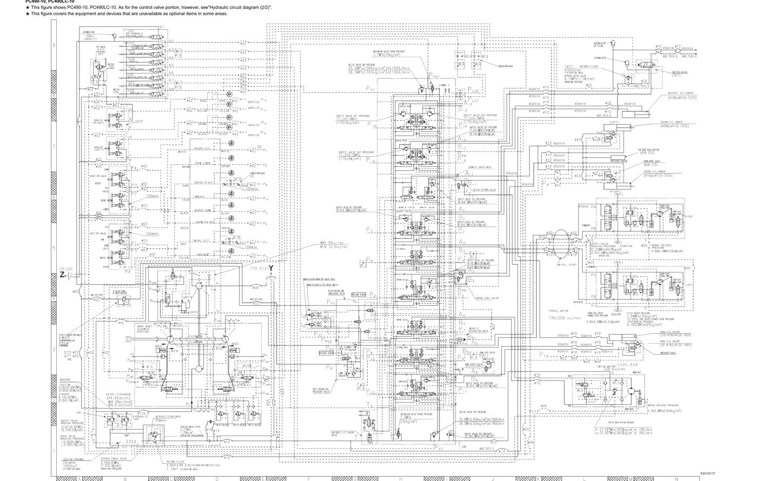
Task: Click the PC490-10, PC490LC-10 title text
Action: tap(50, 2)
